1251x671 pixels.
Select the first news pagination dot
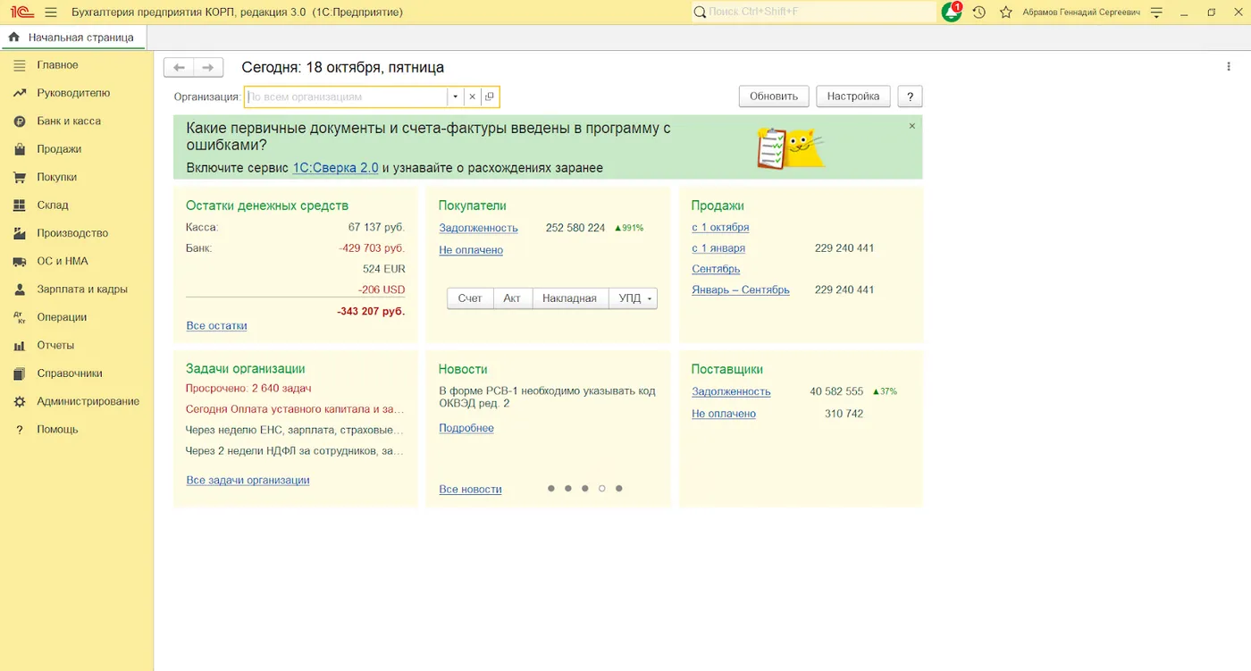pyautogui.click(x=551, y=489)
